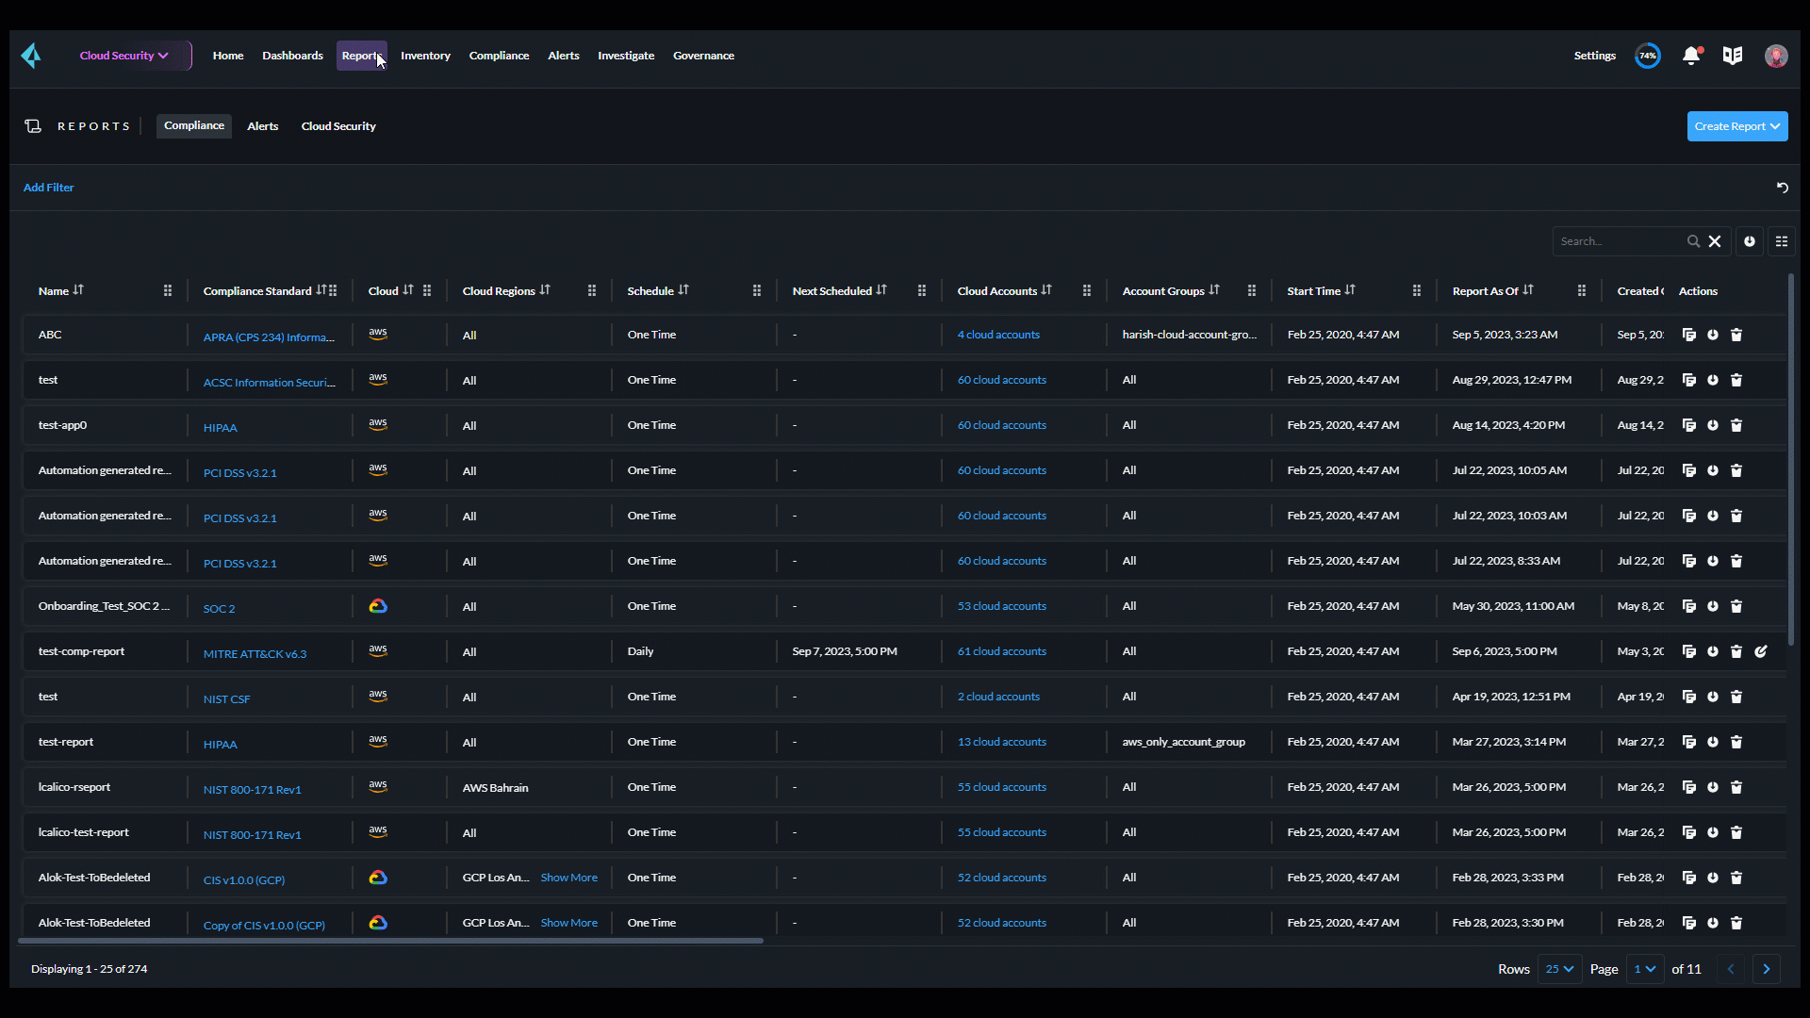Click the download icon beside the search box
The image size is (1810, 1018).
pyautogui.click(x=1750, y=241)
